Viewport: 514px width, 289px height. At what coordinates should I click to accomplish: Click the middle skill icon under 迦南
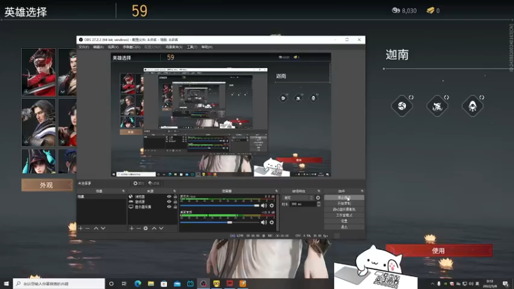point(438,105)
